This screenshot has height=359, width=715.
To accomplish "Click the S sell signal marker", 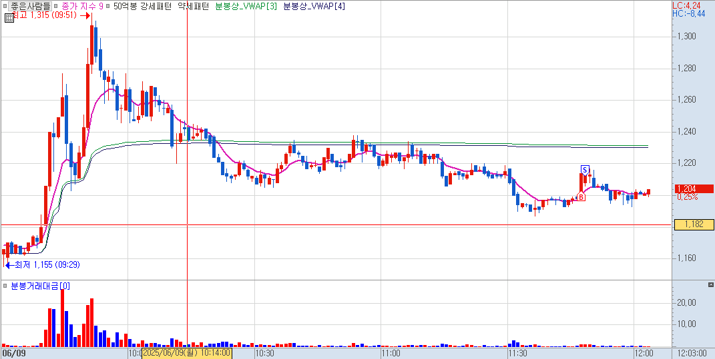I will pos(585,170).
